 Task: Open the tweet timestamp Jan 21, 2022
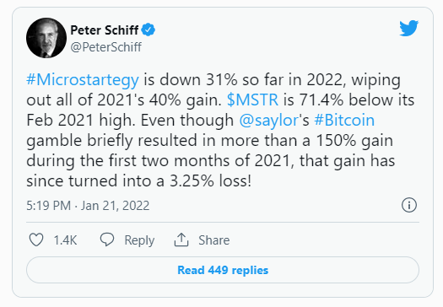coord(115,206)
